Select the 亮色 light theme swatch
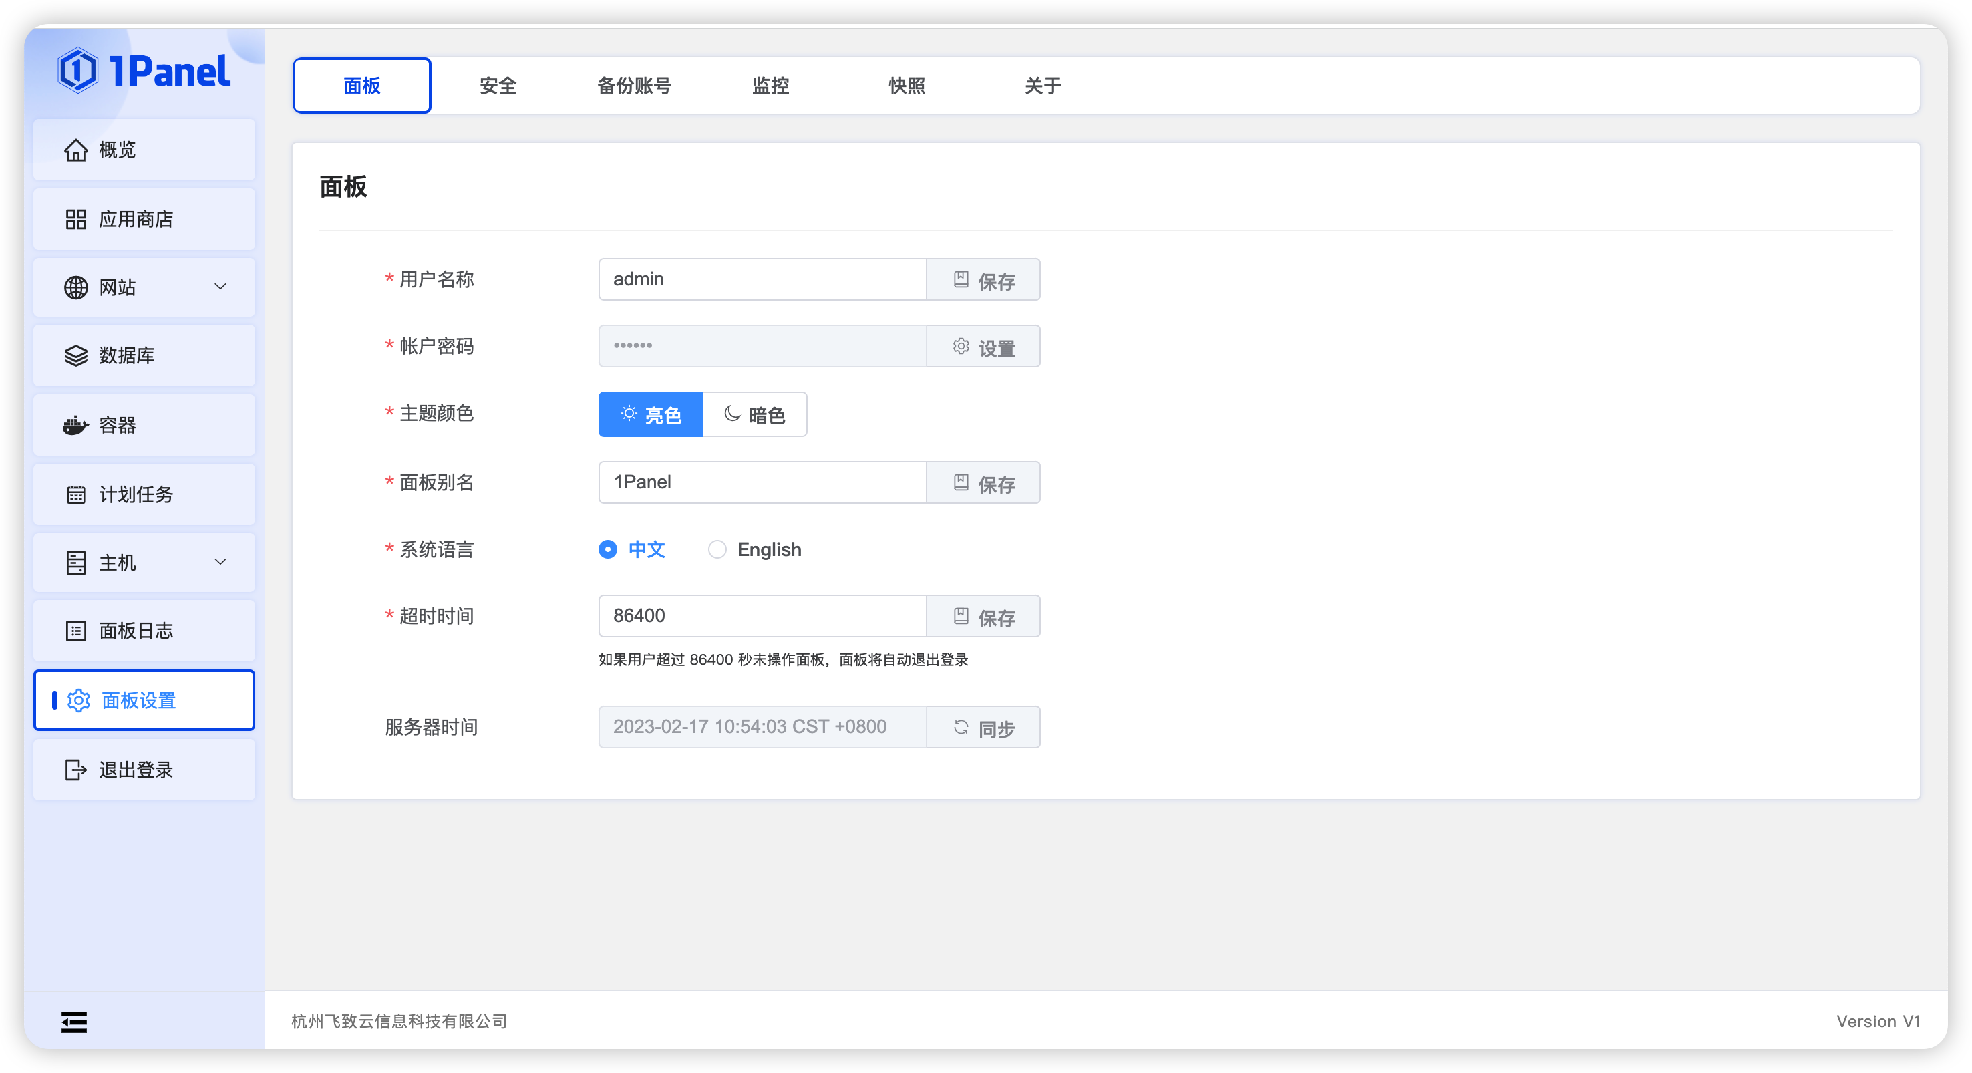The width and height of the screenshot is (1972, 1073). [651, 414]
